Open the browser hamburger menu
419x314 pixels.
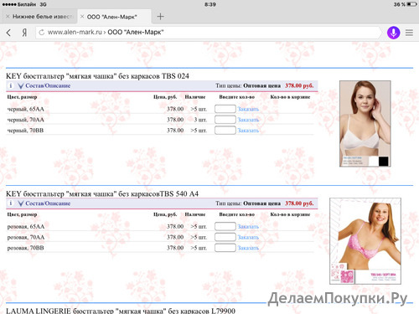[409, 33]
